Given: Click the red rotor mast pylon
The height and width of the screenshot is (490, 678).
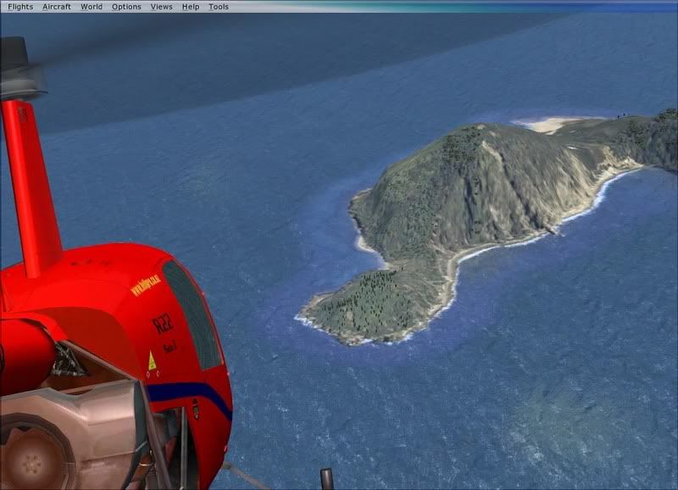Looking at the screenshot, I should [31, 187].
